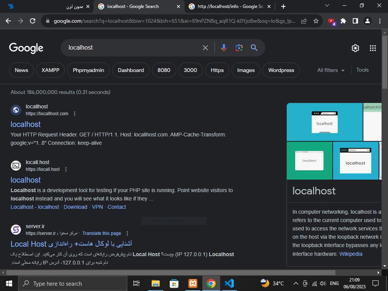Open more options for server.ir result
This screenshot has width=388, height=291.
127,233
